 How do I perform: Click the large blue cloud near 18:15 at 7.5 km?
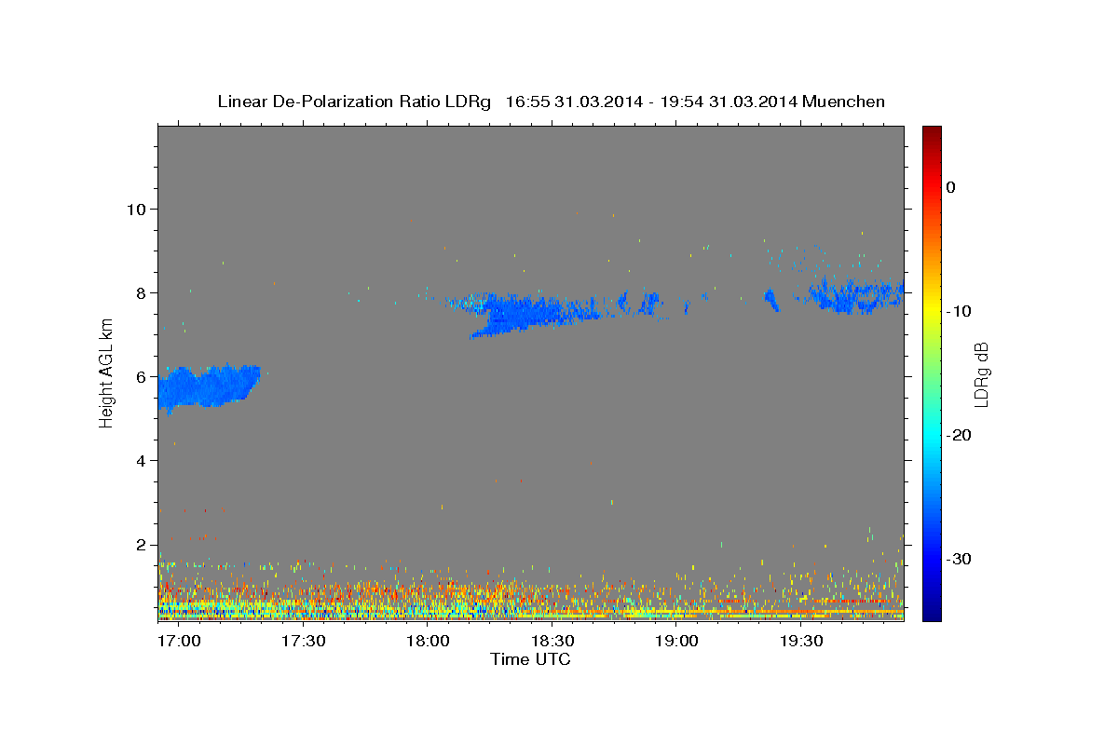coord(526,313)
